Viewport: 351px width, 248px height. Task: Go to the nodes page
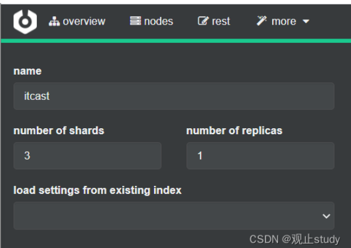coord(152,21)
